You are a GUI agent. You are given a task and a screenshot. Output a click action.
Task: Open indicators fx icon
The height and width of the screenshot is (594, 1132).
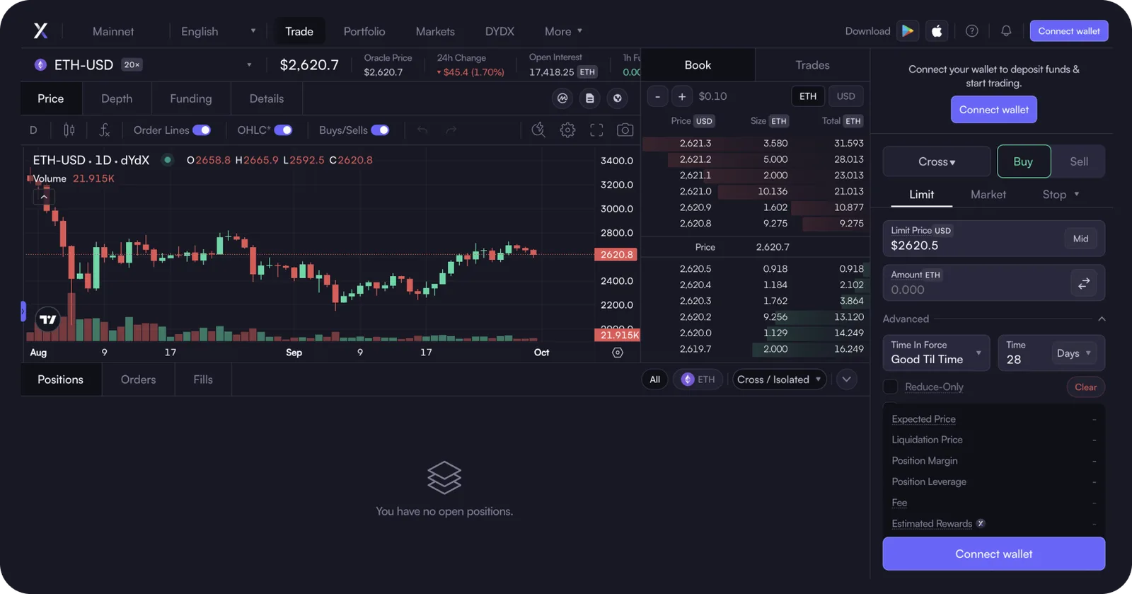[104, 130]
